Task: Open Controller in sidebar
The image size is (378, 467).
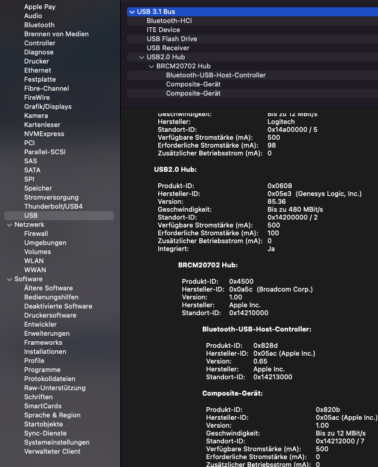Action: pos(40,43)
